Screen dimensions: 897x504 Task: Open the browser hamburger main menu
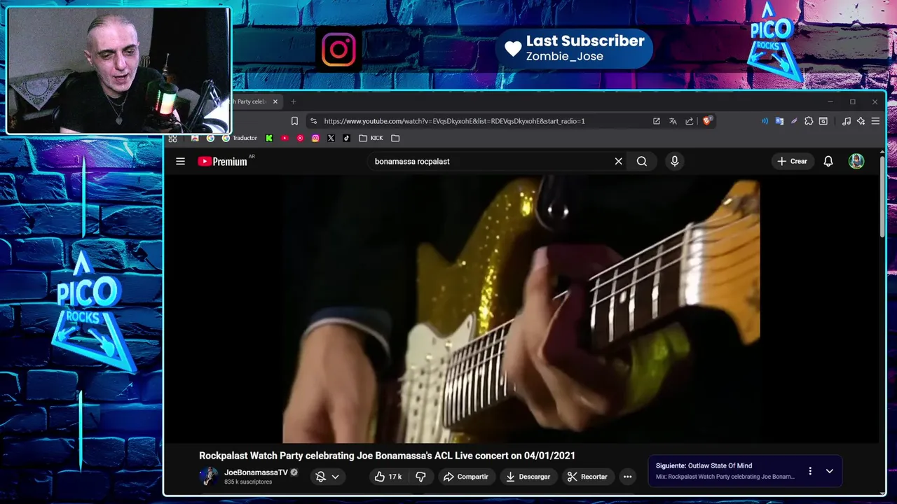tap(875, 121)
